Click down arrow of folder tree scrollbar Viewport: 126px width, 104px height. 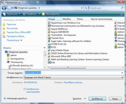(45, 67)
